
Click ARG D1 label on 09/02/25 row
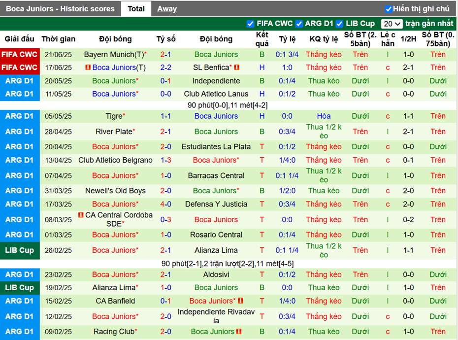click(20, 332)
